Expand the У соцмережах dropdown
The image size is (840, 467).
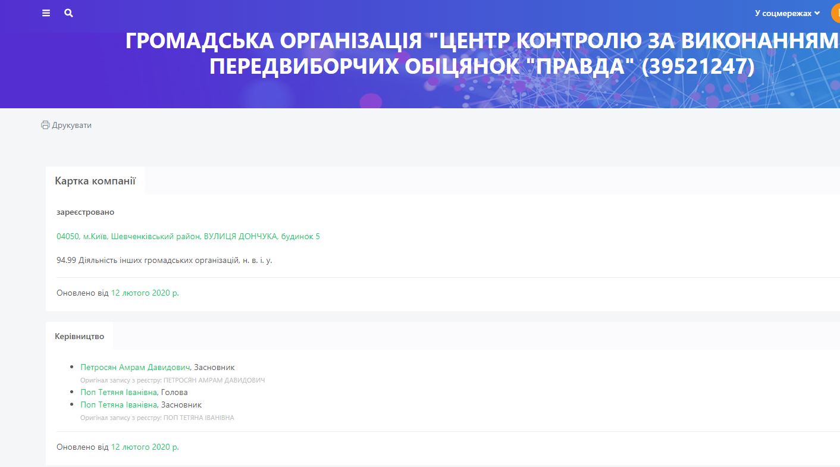point(787,13)
